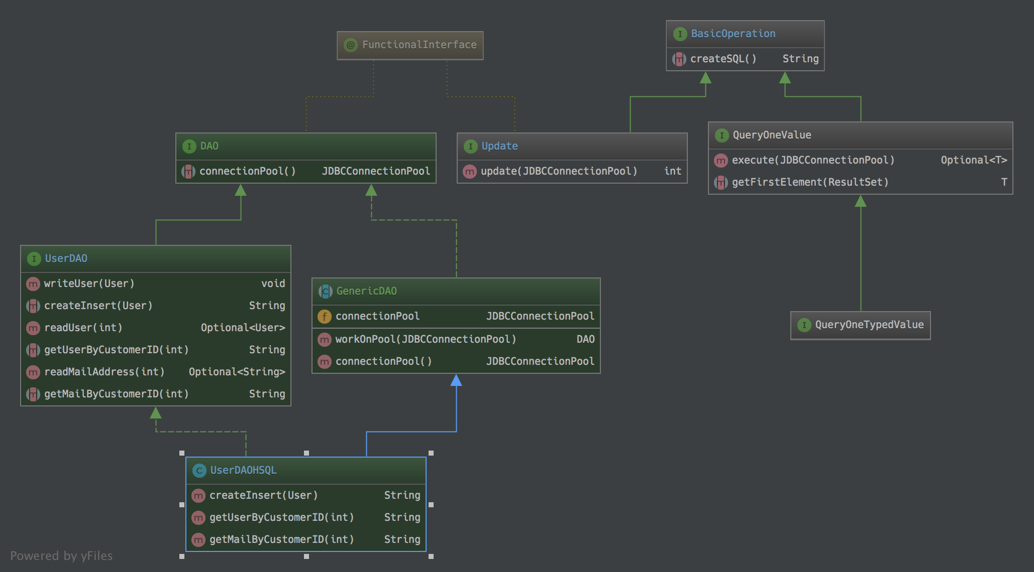Click the blue inheritance arrowhead under GenericDAO
Screen dimensions: 1034x572
456,380
